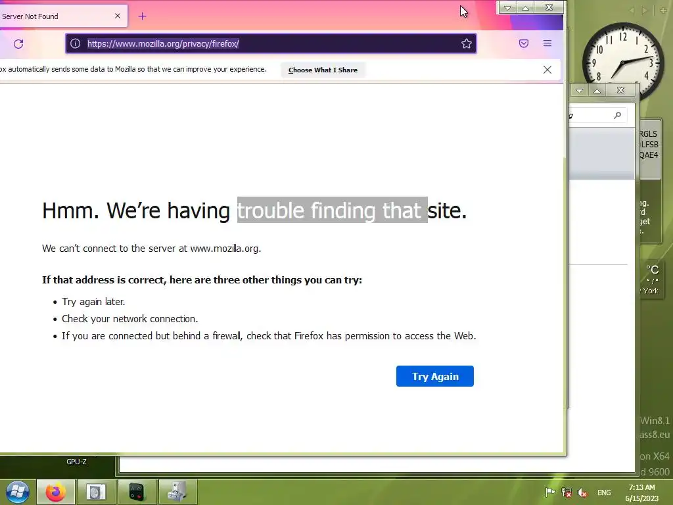Click the 'Try again later.' list item

pos(93,302)
